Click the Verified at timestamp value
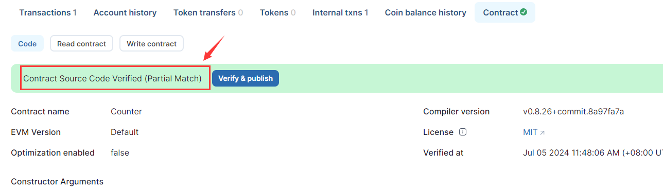This screenshot has width=663, height=187. pyautogui.click(x=593, y=152)
